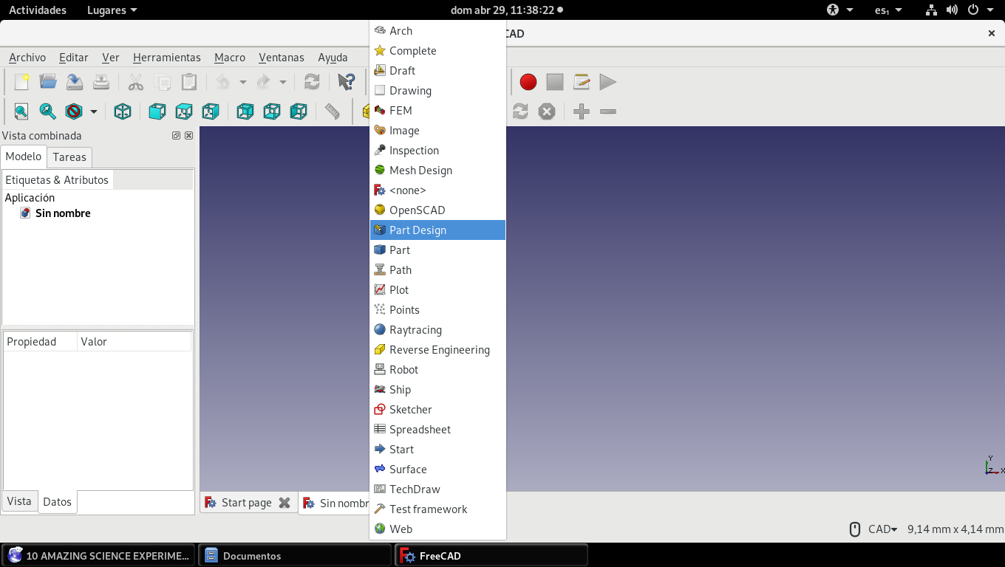This screenshot has width=1005, height=567.
Task: Select the Part Design workbench
Action: 437,230
